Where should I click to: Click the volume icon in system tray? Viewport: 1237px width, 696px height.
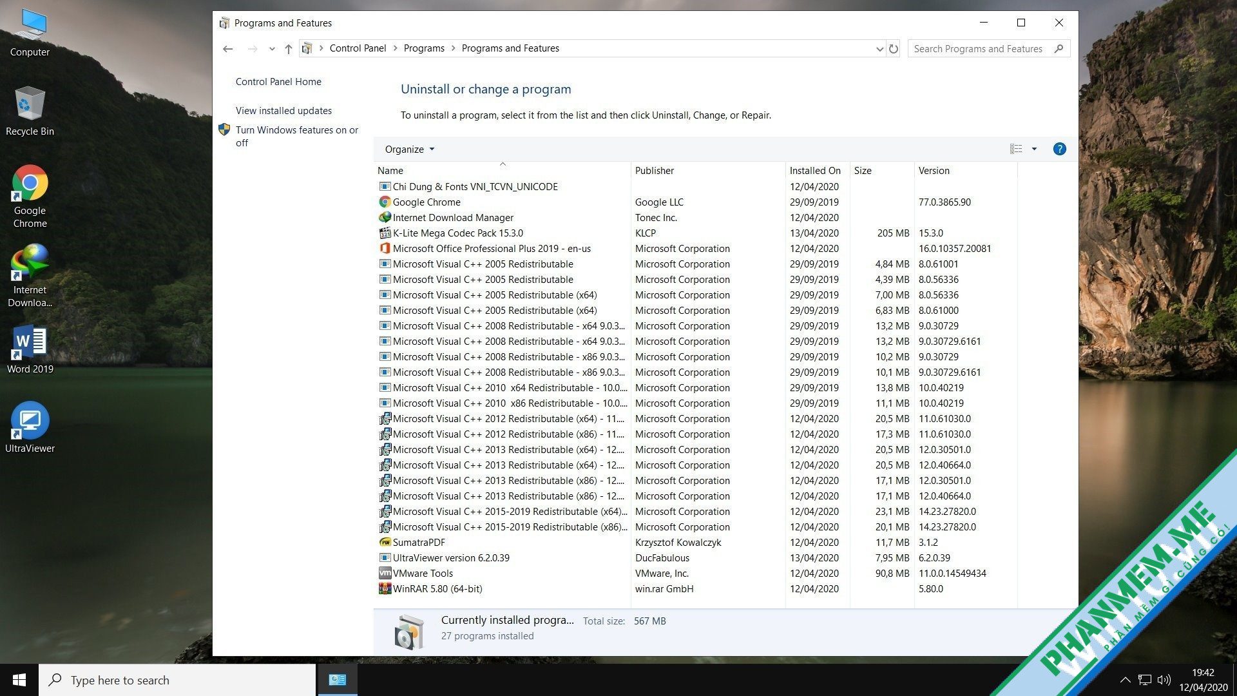click(x=1164, y=680)
